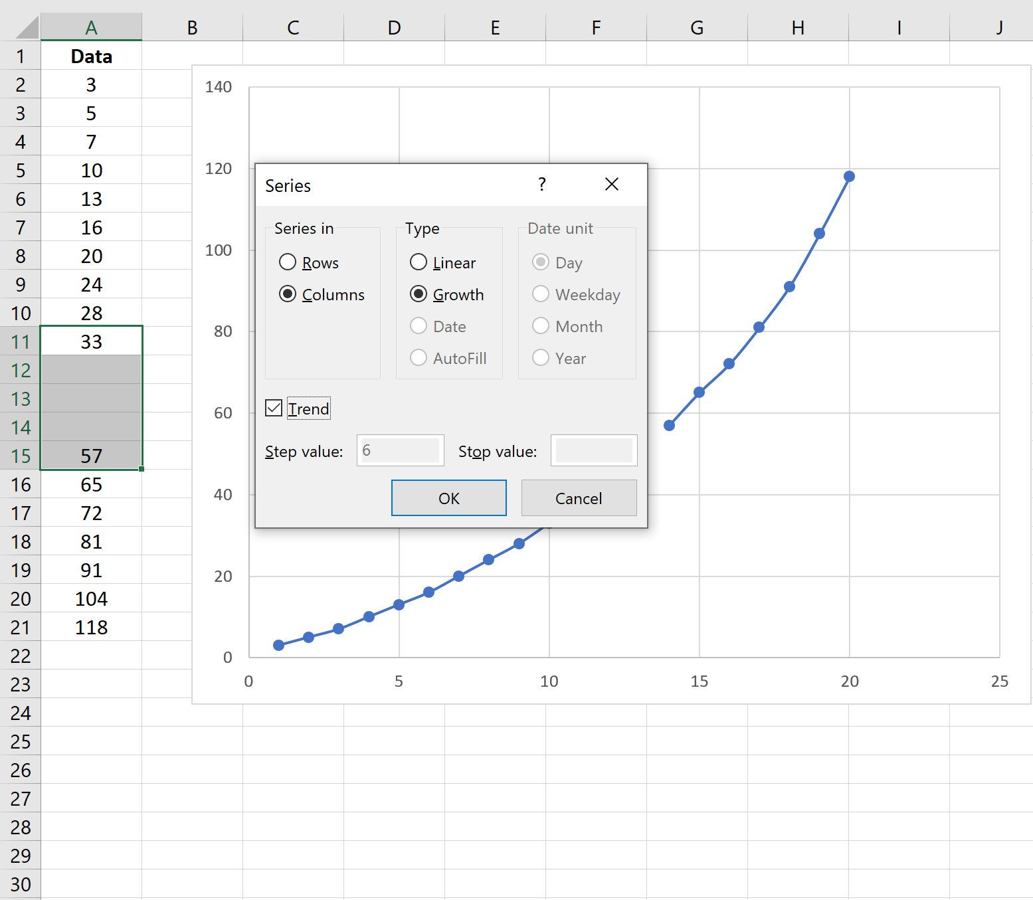Click the highest chart data point near 118

(x=850, y=175)
